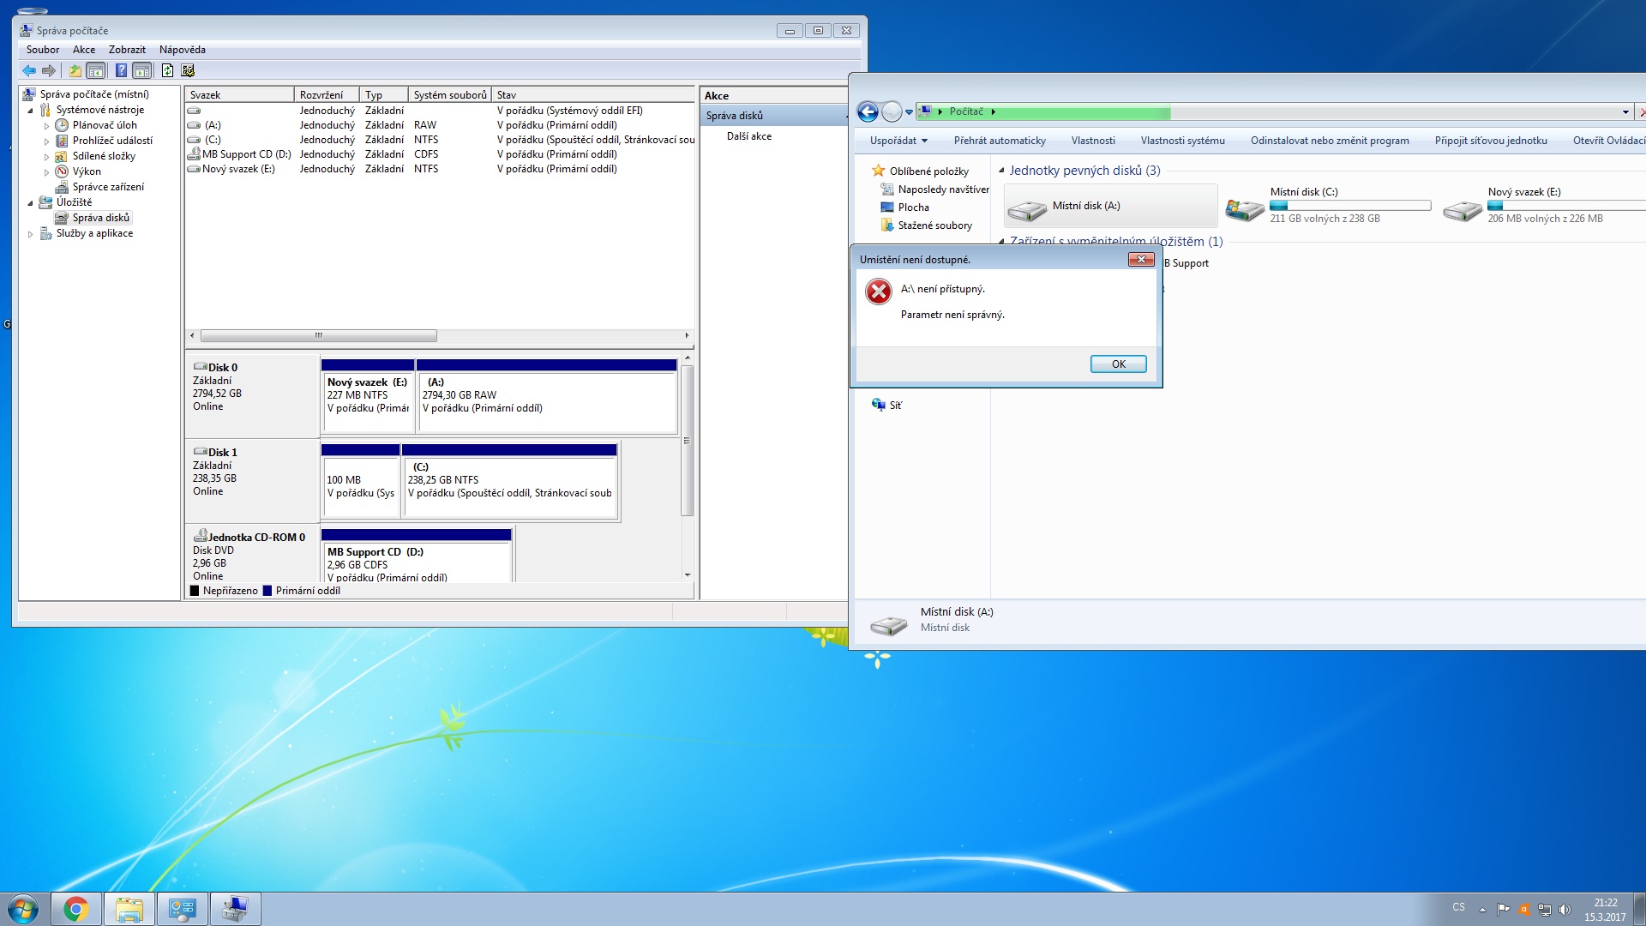This screenshot has width=1646, height=926.
Task: Toggle the show/hide console tree icon
Action: [x=96, y=70]
